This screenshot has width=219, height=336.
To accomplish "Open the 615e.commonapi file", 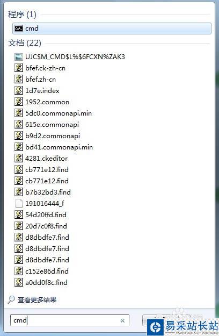I will pyautogui.click(x=52, y=125).
